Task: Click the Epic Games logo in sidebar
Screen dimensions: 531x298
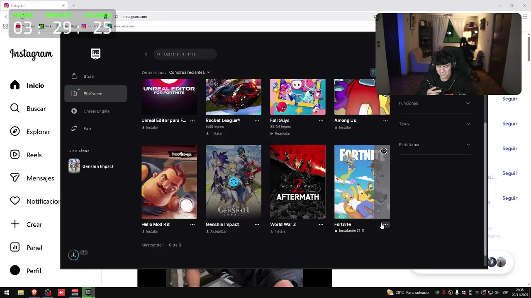Action: point(95,54)
